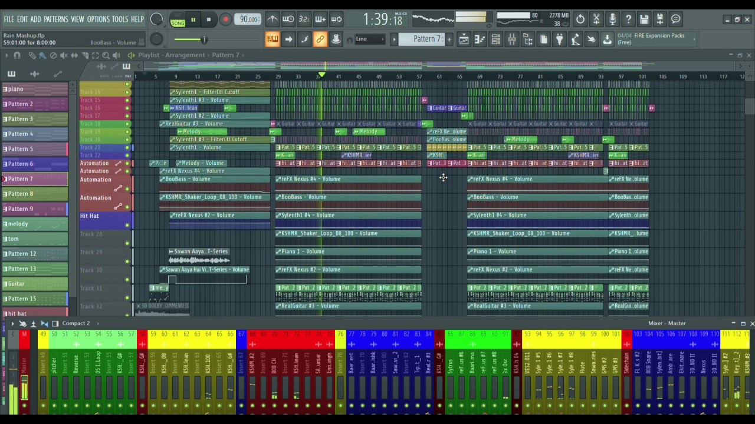The height and width of the screenshot is (424, 755).
Task: Click the arrow after Pattern 7 breadcrumb
Action: click(243, 55)
